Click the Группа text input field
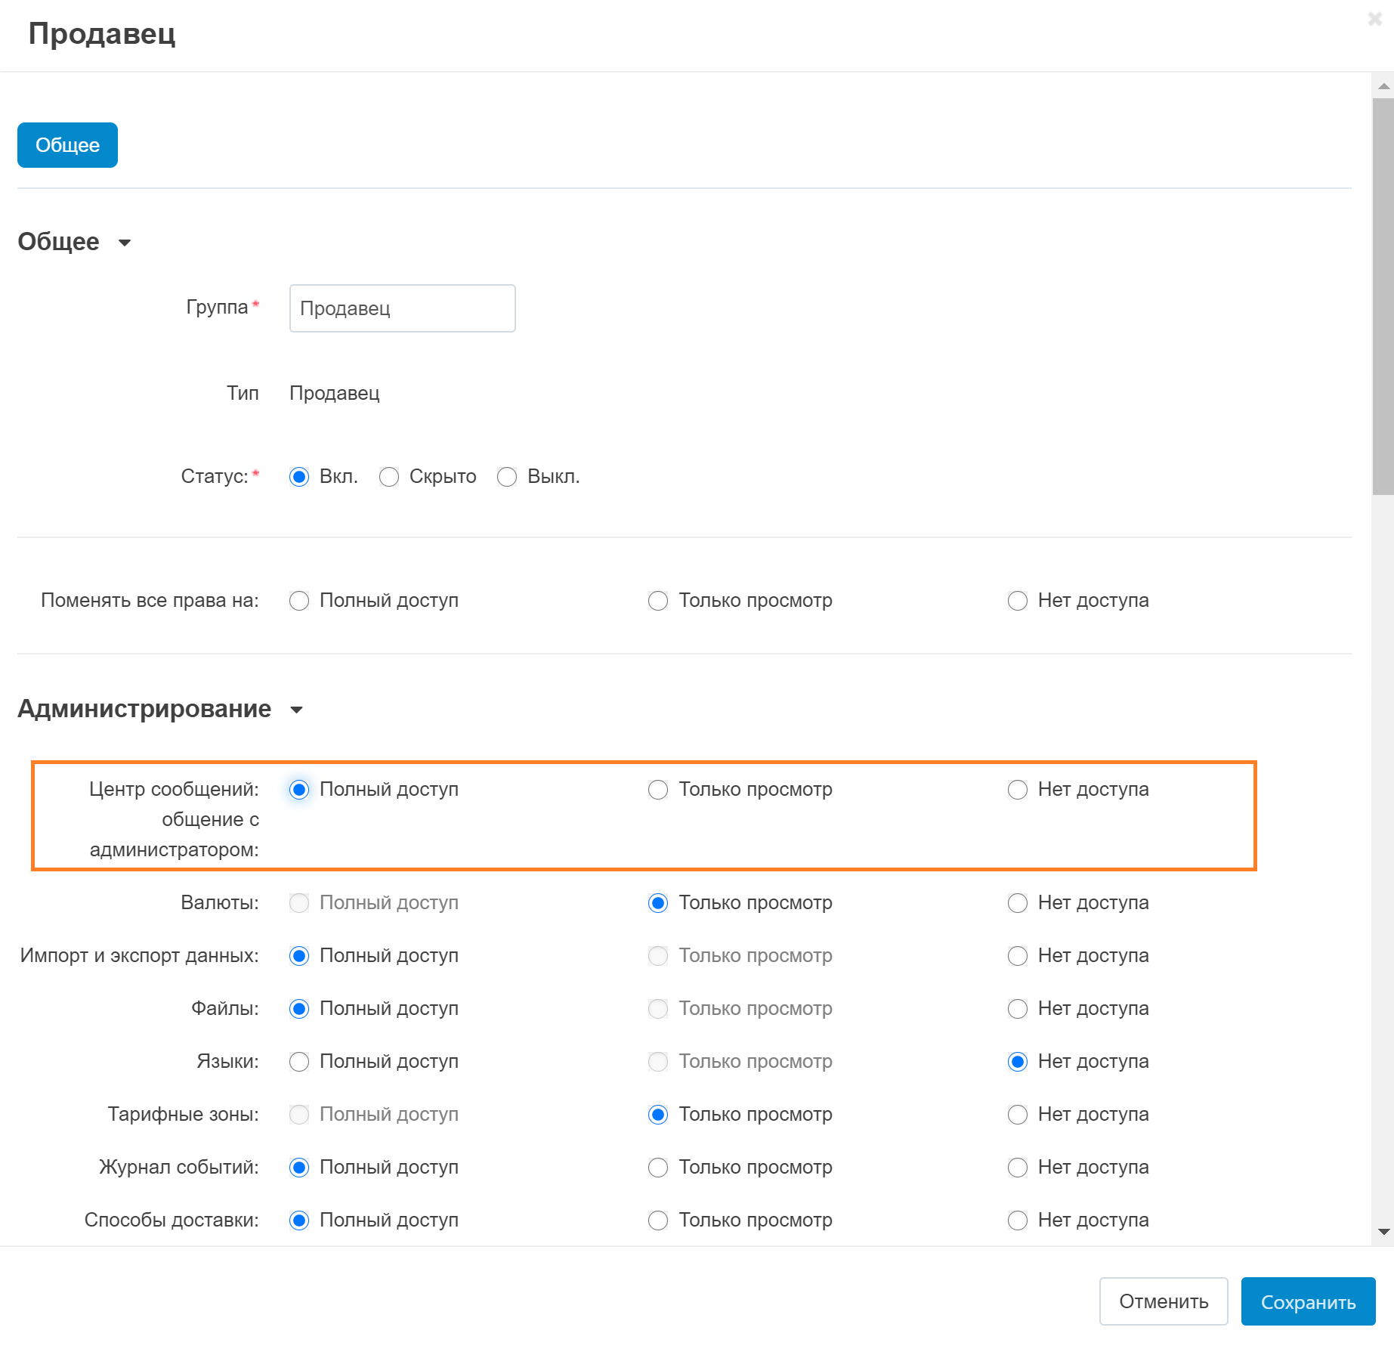 pos(402,308)
